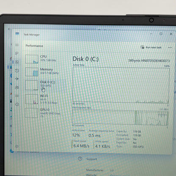176x176 pixels.
Task: Click the SKhynix drive model name
Action: [x=149, y=61]
